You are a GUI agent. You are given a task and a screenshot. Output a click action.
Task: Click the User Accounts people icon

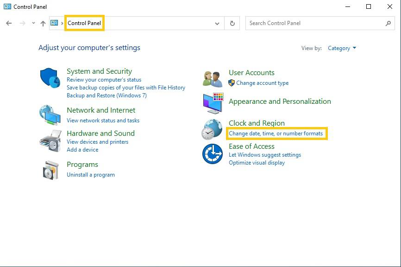pyautogui.click(x=212, y=79)
